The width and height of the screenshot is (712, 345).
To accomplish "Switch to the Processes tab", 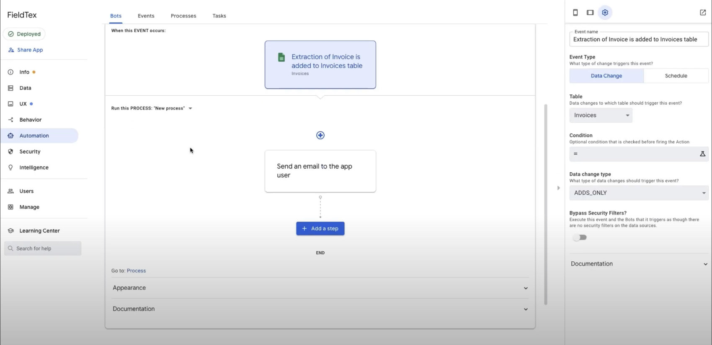I will tap(183, 16).
